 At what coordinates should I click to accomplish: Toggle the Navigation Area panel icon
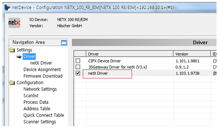pyautogui.click(x=64, y=43)
